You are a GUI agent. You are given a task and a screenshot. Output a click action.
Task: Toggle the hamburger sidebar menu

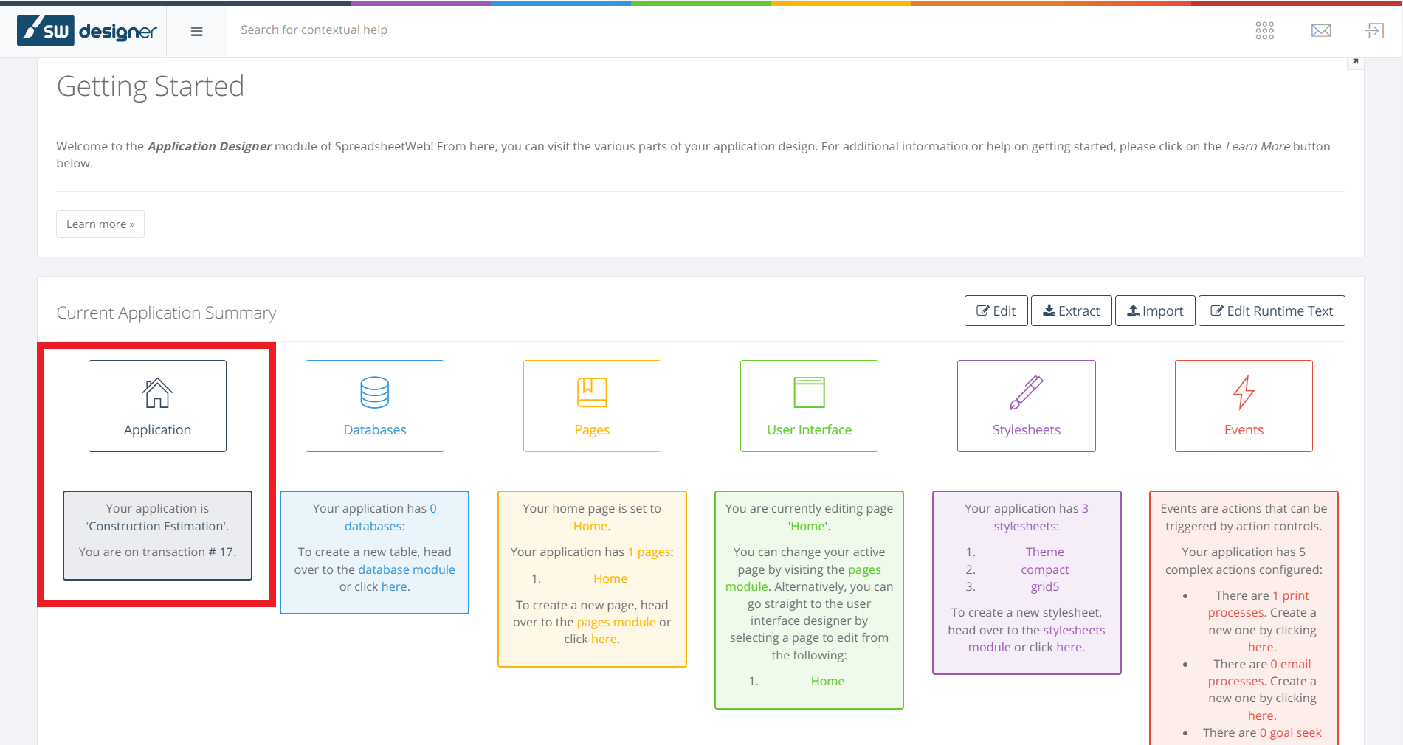(196, 31)
